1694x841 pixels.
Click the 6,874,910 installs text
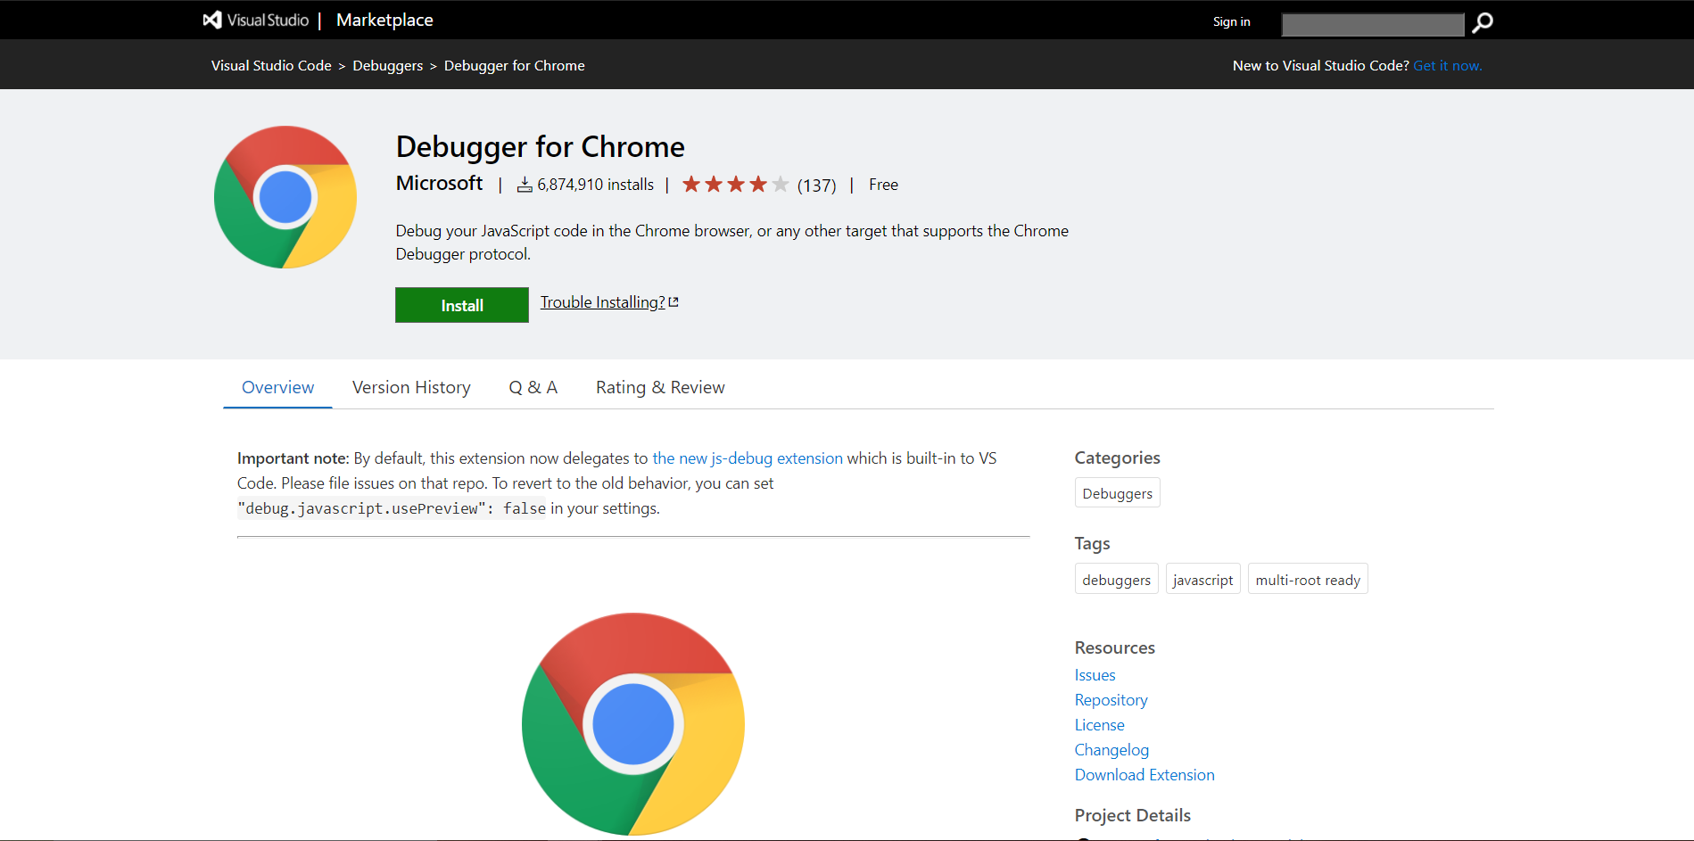coord(596,185)
